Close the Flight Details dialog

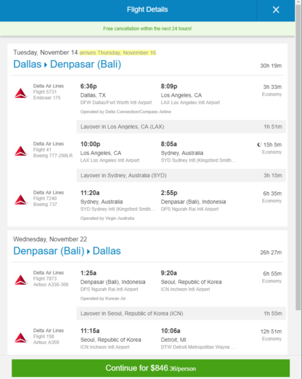click(276, 10)
